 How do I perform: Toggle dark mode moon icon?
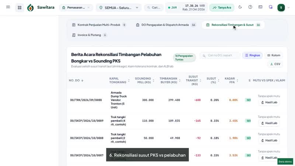tap(240, 7)
